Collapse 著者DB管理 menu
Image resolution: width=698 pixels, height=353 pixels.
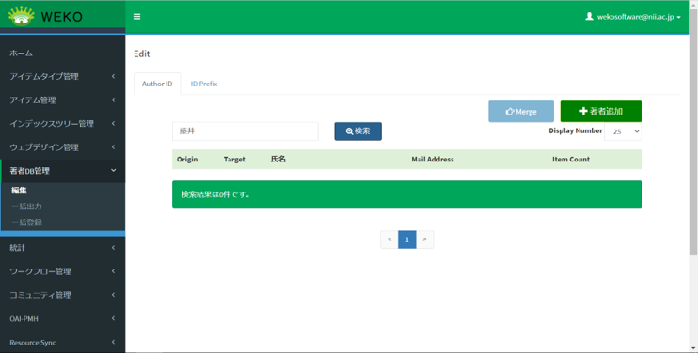62,171
